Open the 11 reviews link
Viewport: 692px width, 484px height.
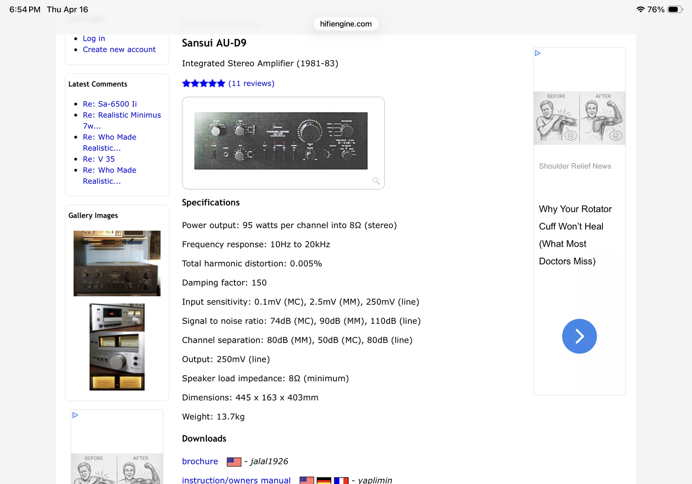tap(251, 84)
